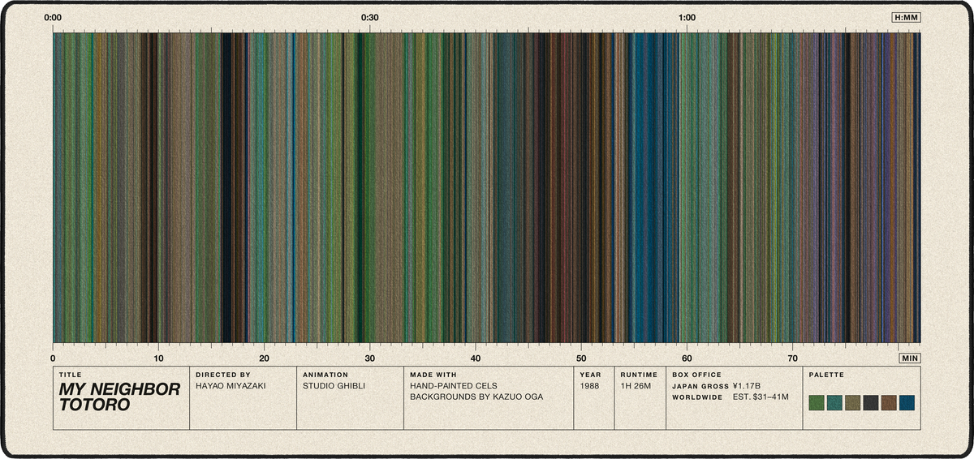Pick the olive palette swatch
Screen dimensions: 974x459
pos(852,403)
